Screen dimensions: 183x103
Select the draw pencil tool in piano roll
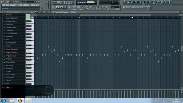[35, 12]
